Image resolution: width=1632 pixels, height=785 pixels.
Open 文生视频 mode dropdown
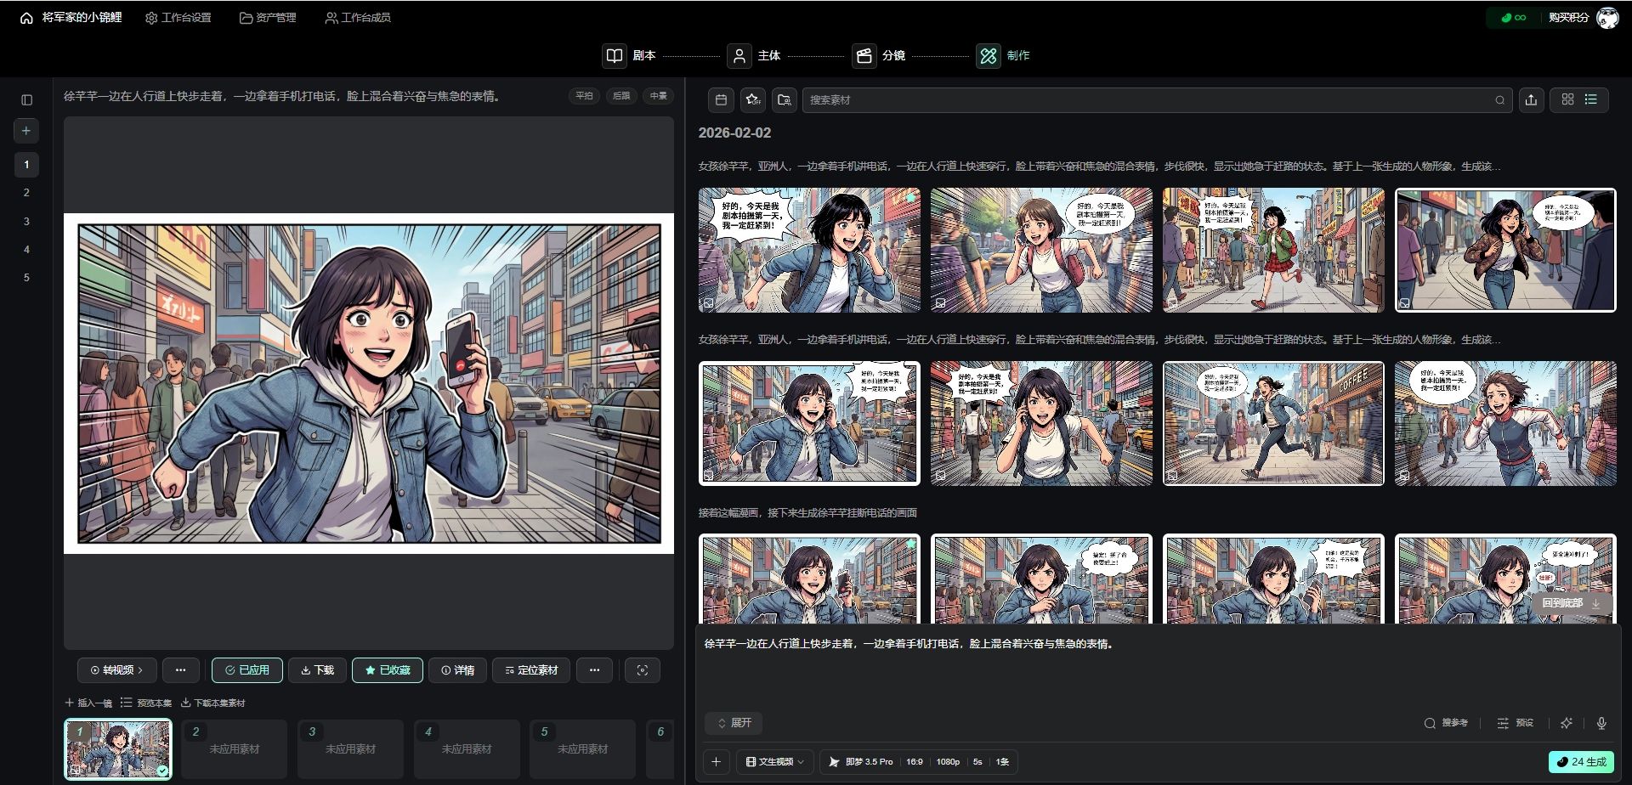(x=775, y=762)
